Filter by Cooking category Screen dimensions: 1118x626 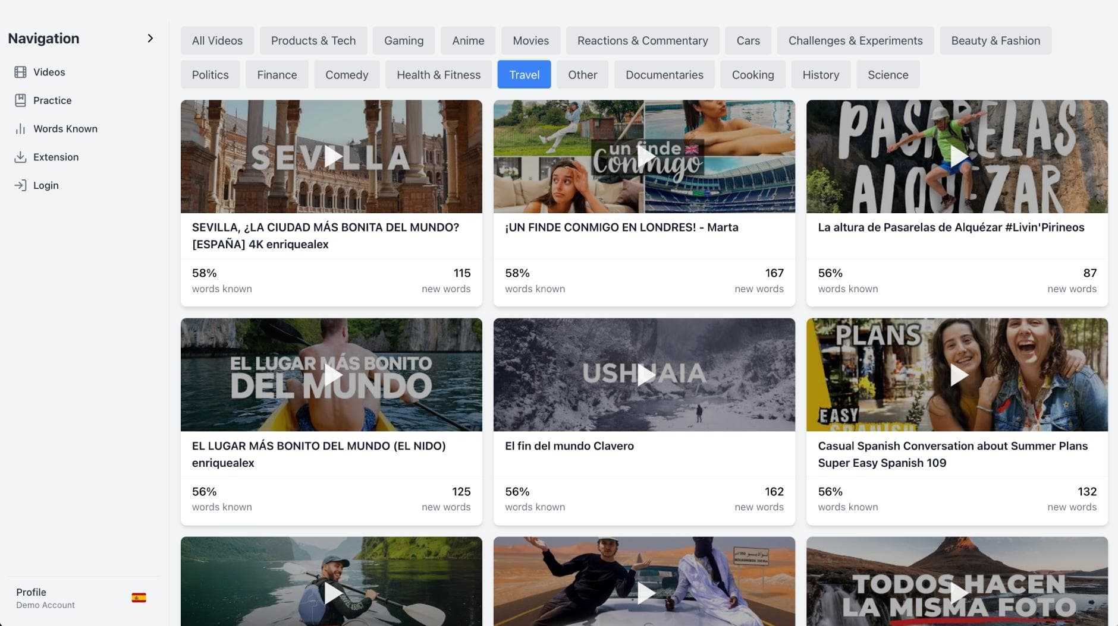click(753, 75)
